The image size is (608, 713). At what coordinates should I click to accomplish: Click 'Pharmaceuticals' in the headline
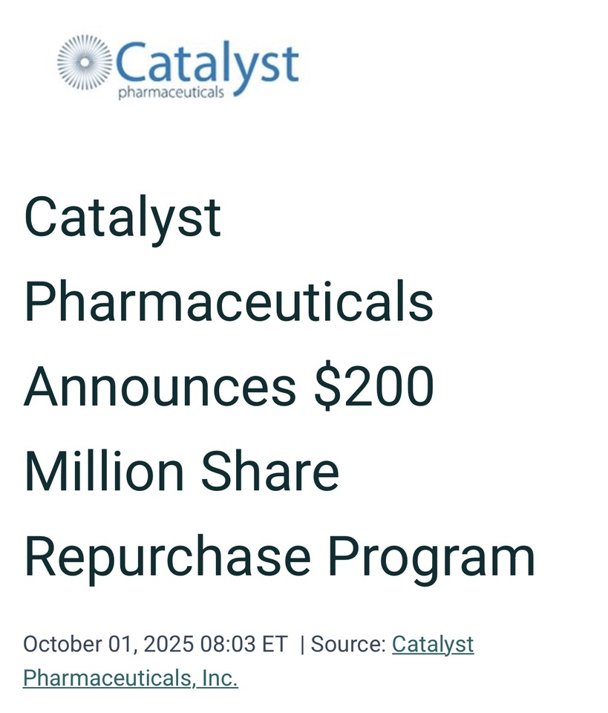tap(228, 302)
